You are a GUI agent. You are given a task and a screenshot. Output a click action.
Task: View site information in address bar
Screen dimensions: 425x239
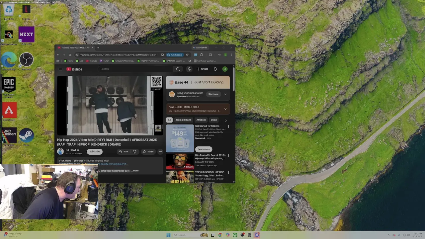(x=77, y=55)
